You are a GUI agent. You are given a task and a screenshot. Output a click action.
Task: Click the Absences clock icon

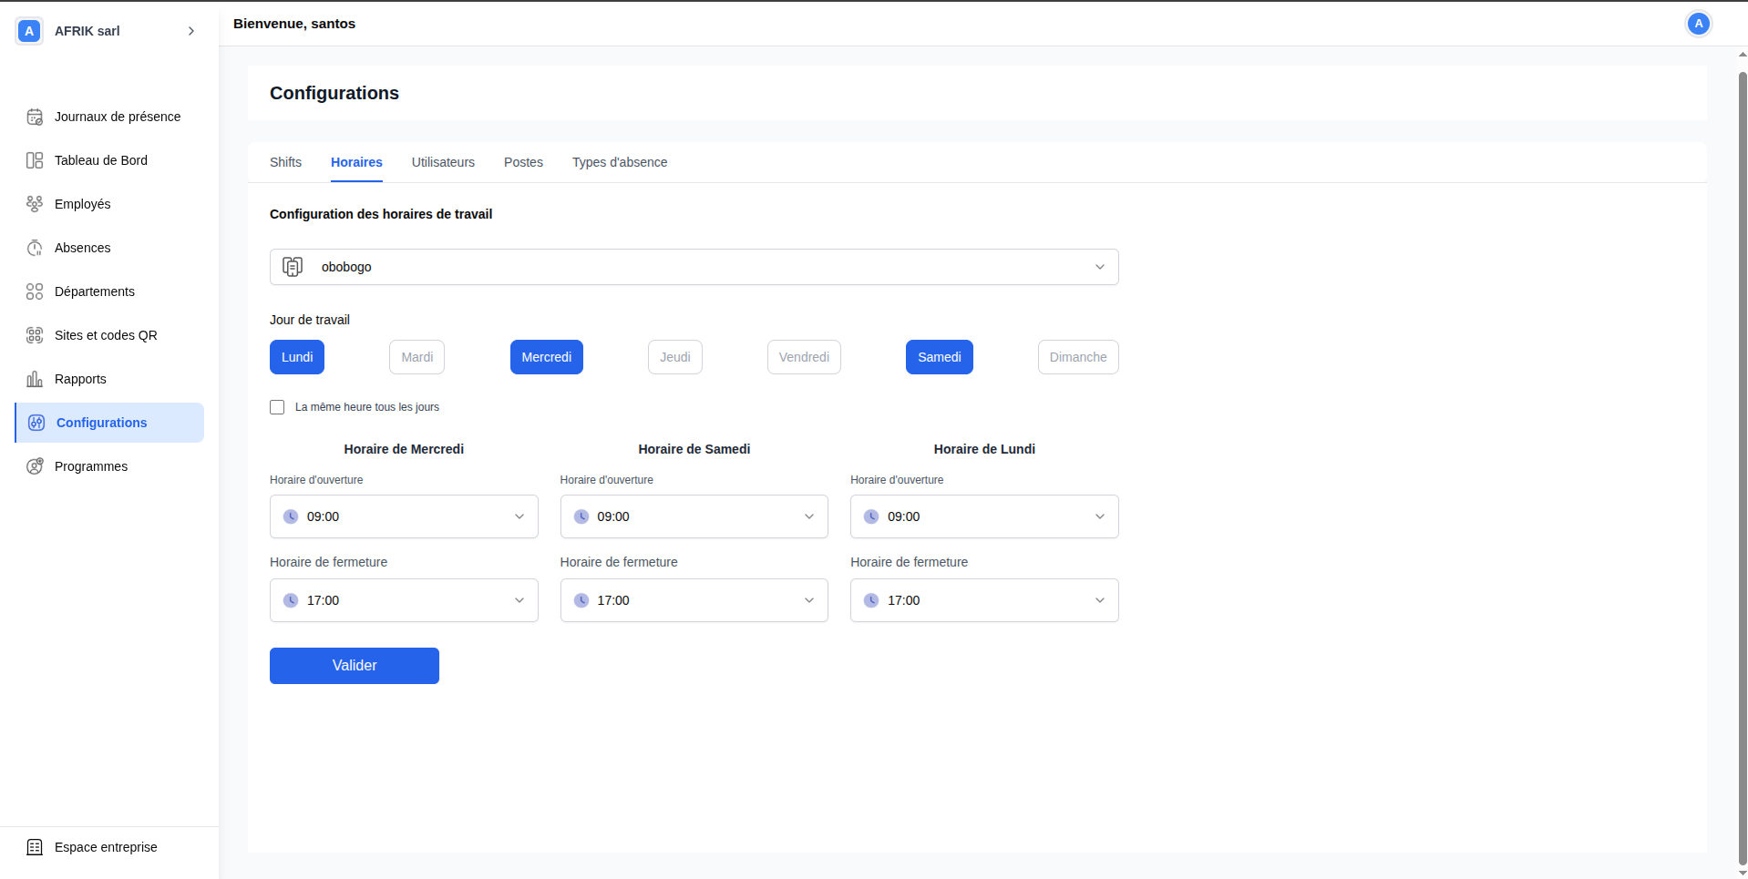tap(35, 248)
